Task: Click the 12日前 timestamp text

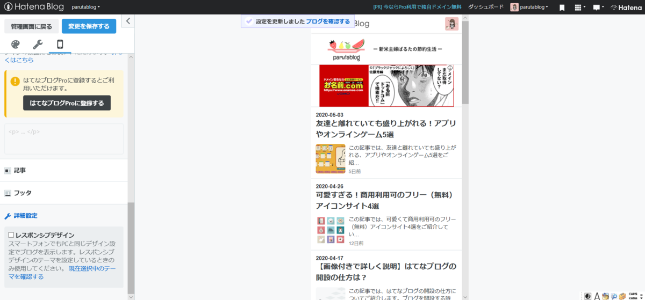Action: (356, 243)
